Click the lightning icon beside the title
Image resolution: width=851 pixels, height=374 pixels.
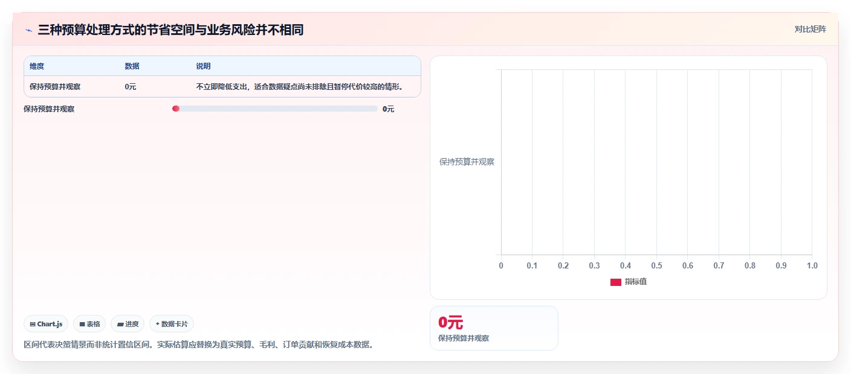click(x=28, y=30)
